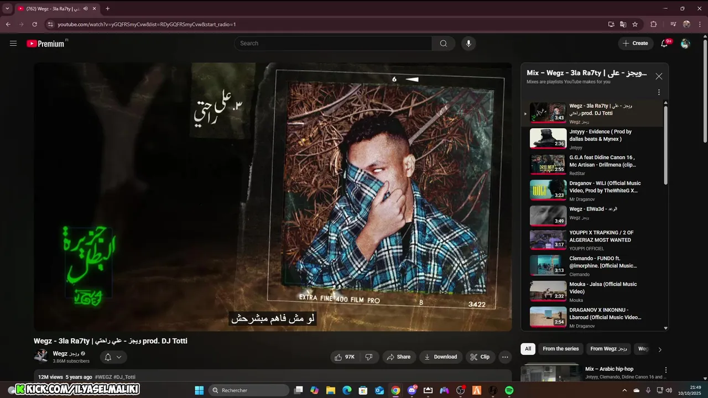Viewport: 708px width, 398px height.
Task: Like the video with 97K likes
Action: (x=344, y=357)
